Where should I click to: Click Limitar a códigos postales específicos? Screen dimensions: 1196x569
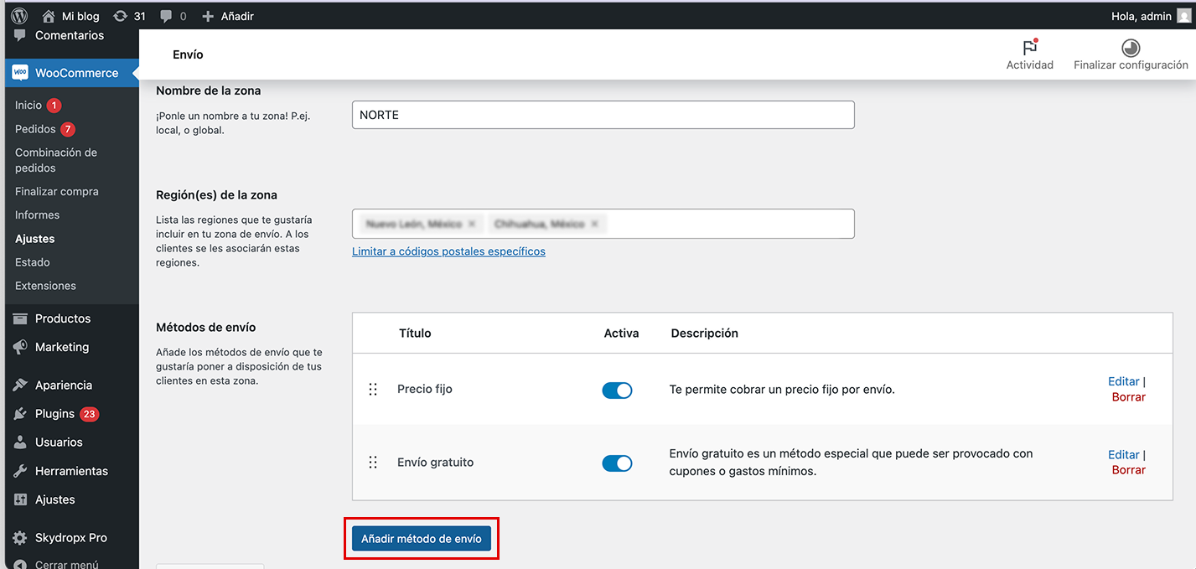click(448, 251)
